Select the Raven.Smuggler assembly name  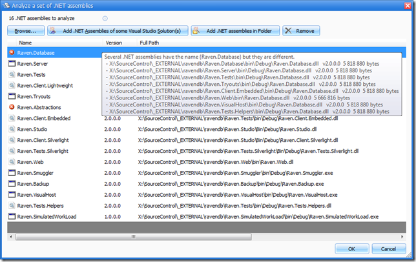coord(36,173)
